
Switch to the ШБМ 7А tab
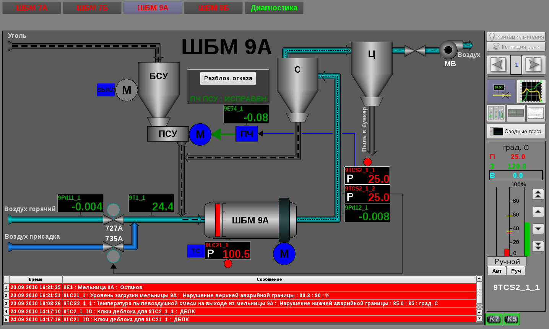[x=32, y=8]
